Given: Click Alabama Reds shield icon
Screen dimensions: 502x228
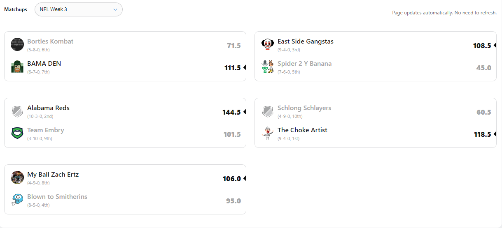Looking at the screenshot, I should pyautogui.click(x=17, y=111).
